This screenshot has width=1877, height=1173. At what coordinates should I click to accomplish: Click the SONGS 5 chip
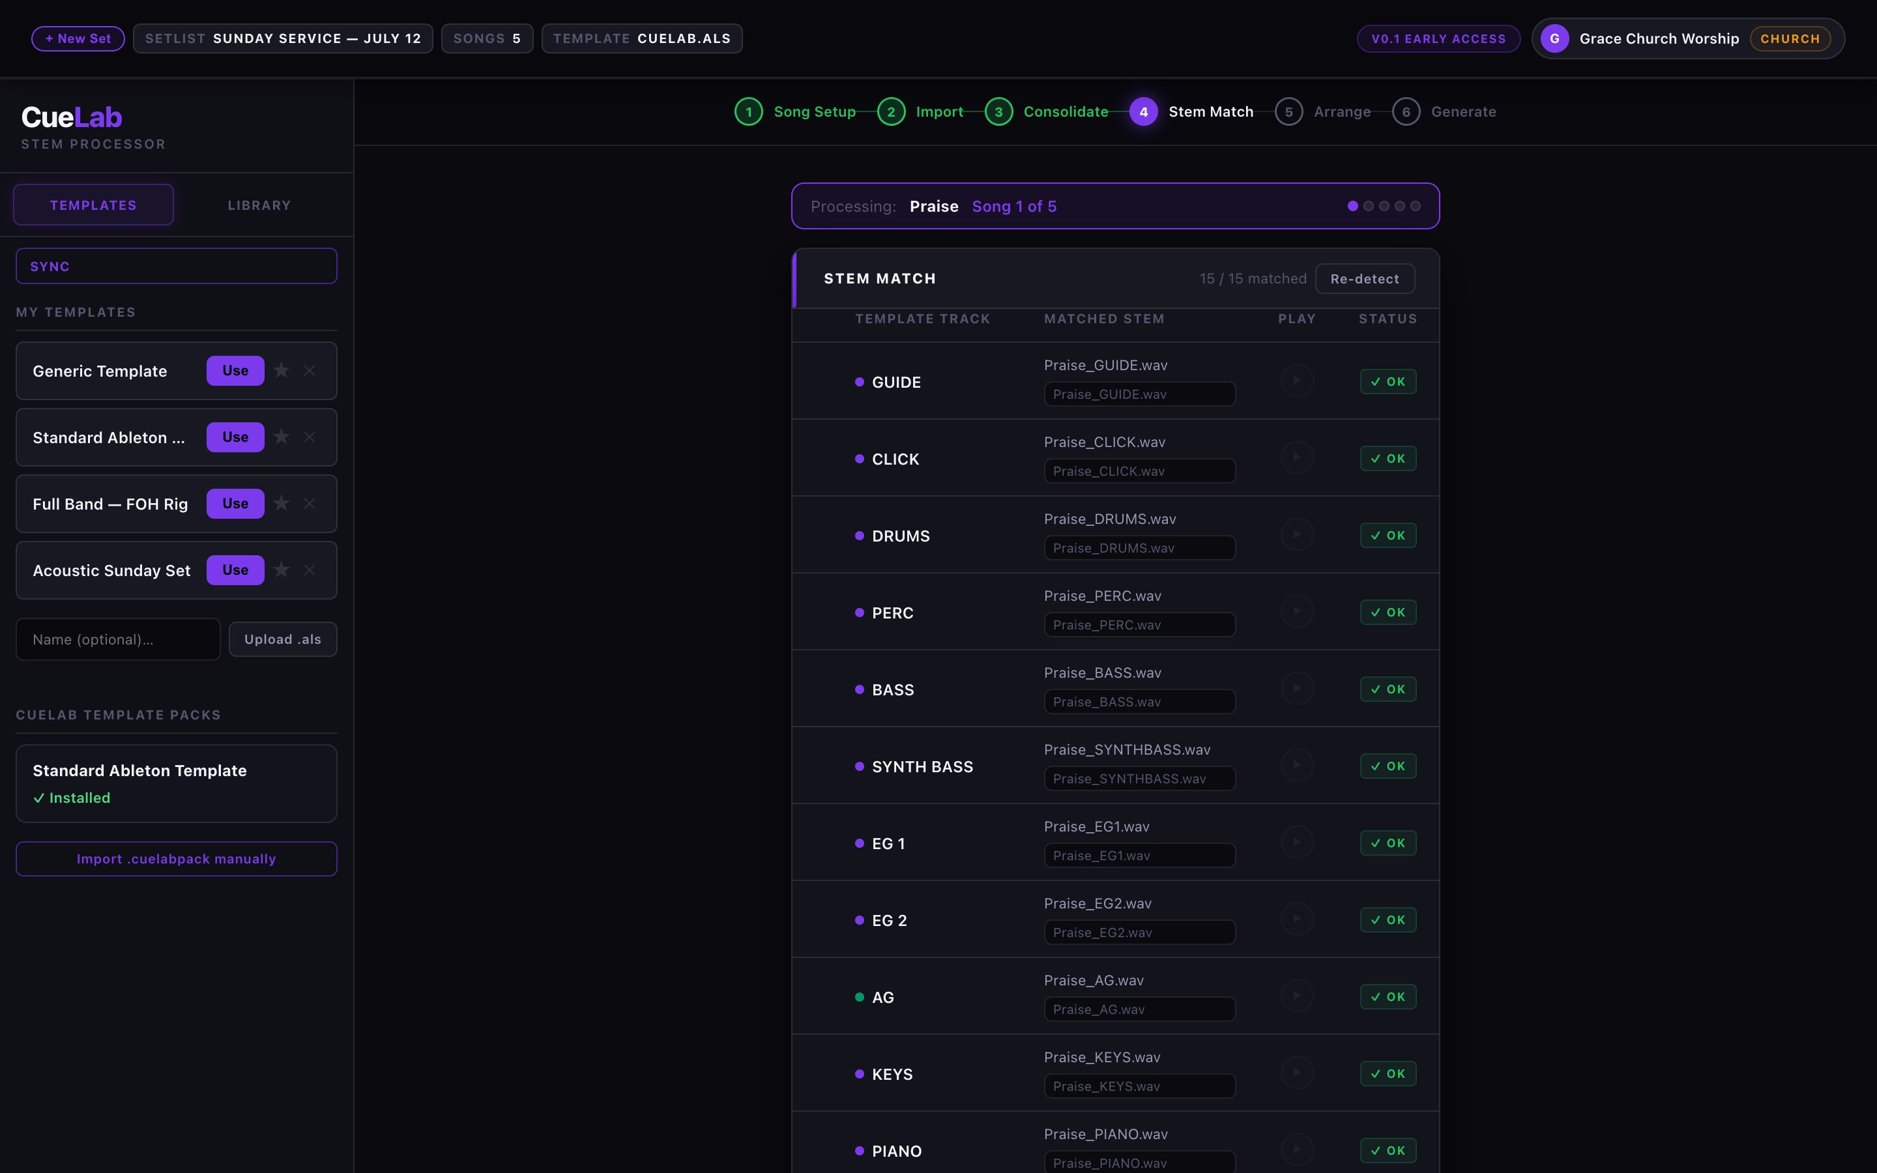point(487,39)
